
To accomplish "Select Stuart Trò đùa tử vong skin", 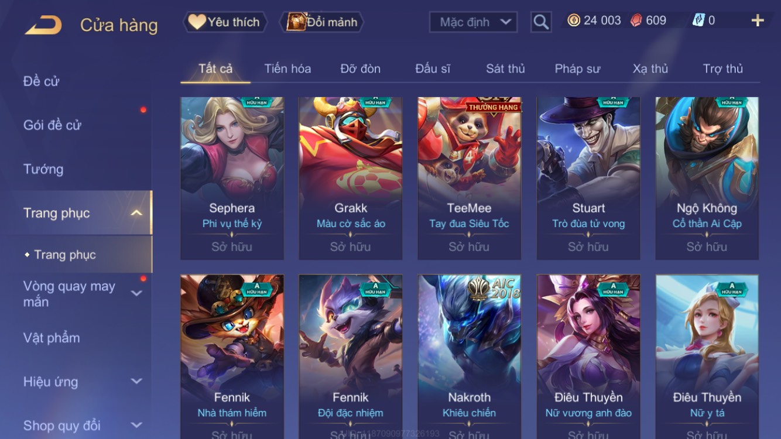I will (588, 179).
